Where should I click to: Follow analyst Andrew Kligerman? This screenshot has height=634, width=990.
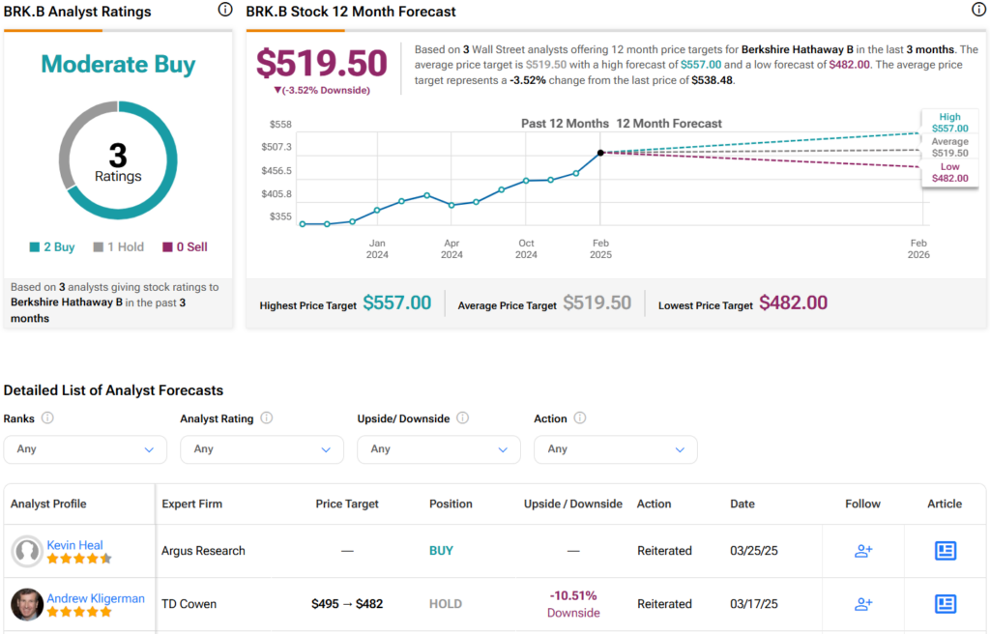(x=863, y=604)
